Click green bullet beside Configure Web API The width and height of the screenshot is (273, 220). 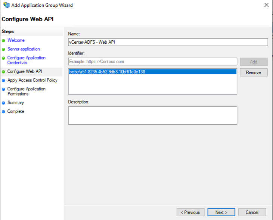click(x=3, y=72)
